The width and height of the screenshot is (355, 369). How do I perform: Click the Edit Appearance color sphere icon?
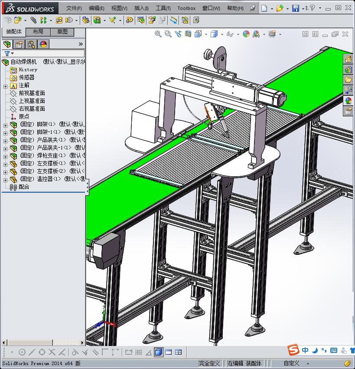pos(246,34)
